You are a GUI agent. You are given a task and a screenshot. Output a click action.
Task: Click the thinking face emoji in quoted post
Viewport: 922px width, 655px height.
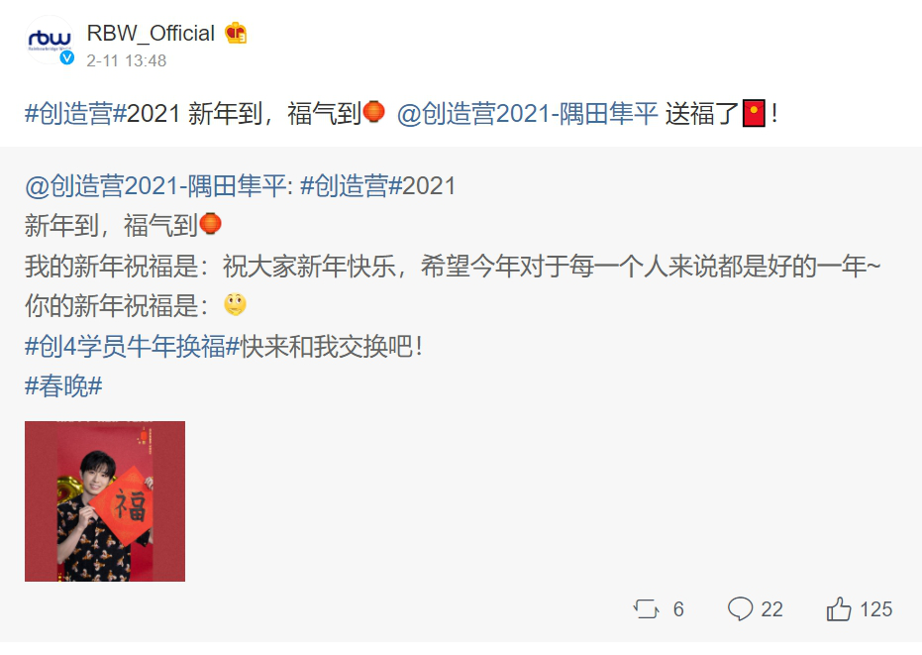click(x=236, y=305)
